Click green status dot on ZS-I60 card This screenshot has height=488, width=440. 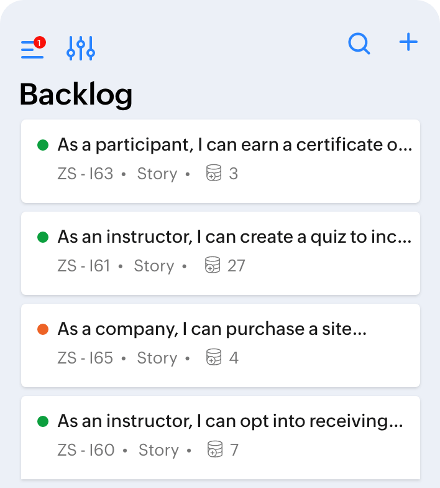pos(43,421)
